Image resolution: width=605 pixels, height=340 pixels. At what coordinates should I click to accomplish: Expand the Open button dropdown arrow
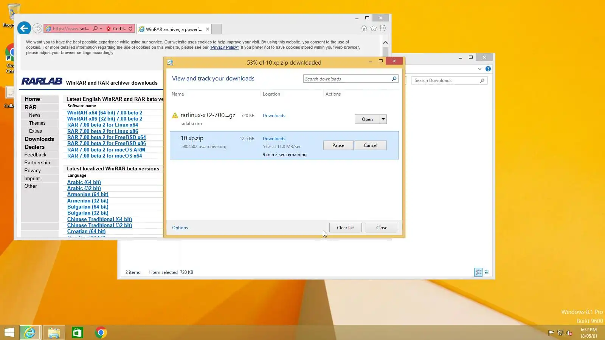(383, 119)
